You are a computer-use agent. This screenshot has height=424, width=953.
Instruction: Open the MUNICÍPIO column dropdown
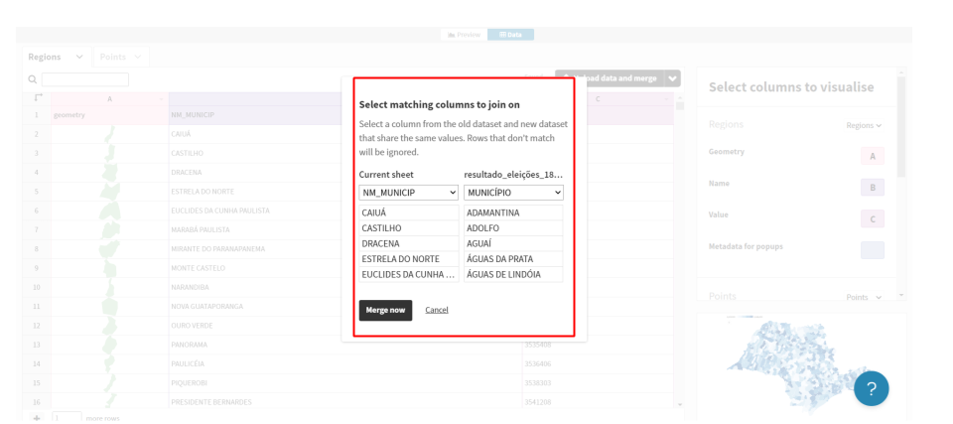coord(513,192)
